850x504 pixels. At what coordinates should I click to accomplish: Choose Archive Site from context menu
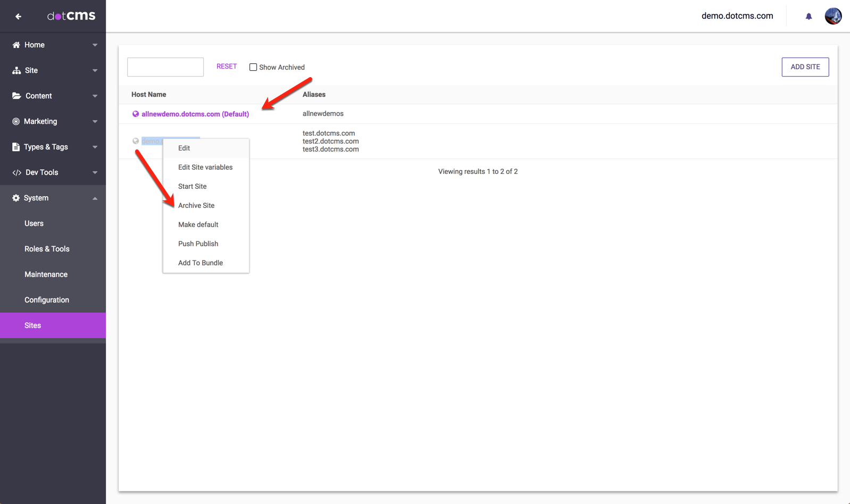point(196,206)
